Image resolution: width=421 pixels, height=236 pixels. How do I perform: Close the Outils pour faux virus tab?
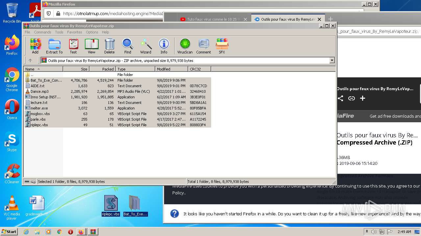319,19
